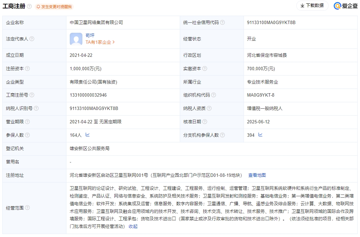Screen dimensions: 360x237
Task: Click help icon next to 工商注册号
Action: [x=32, y=95]
